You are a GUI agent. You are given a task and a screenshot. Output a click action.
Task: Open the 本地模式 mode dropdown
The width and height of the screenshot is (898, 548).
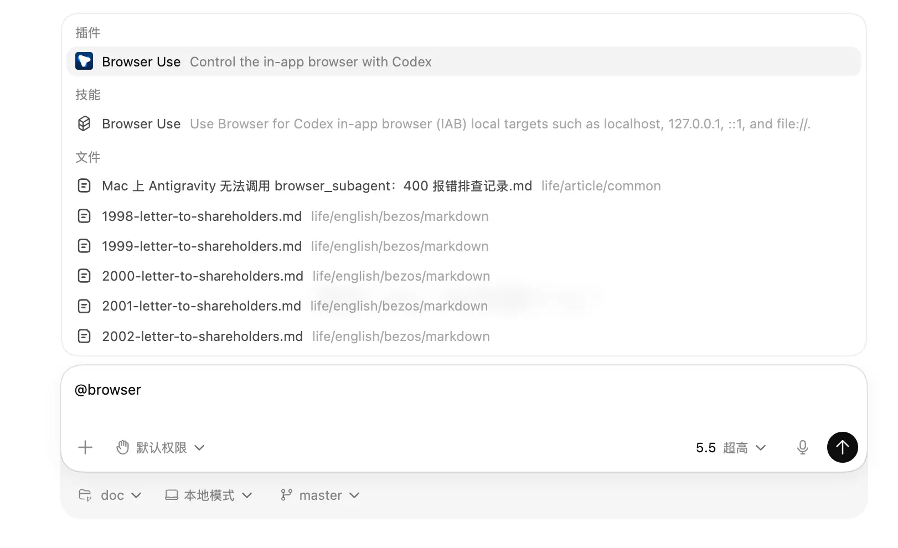pyautogui.click(x=209, y=495)
